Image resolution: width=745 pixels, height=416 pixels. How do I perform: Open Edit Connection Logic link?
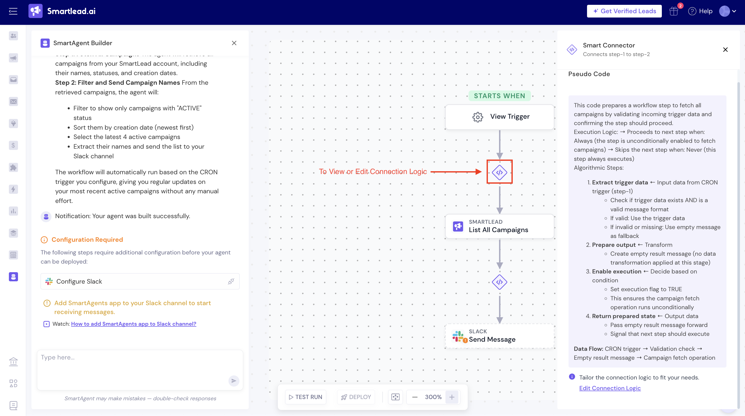(x=610, y=388)
